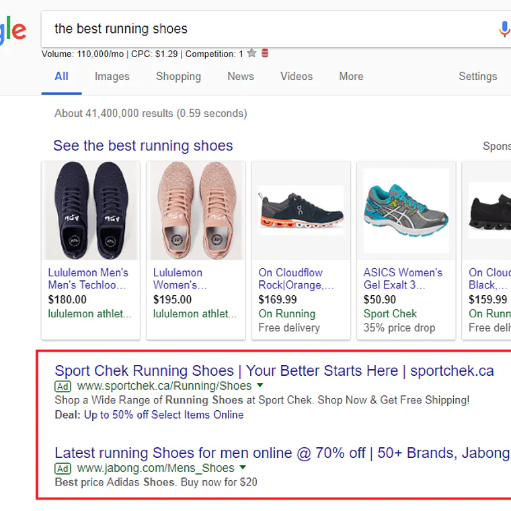Expand the dropdown arrow next to jabong.com URL

click(x=243, y=467)
